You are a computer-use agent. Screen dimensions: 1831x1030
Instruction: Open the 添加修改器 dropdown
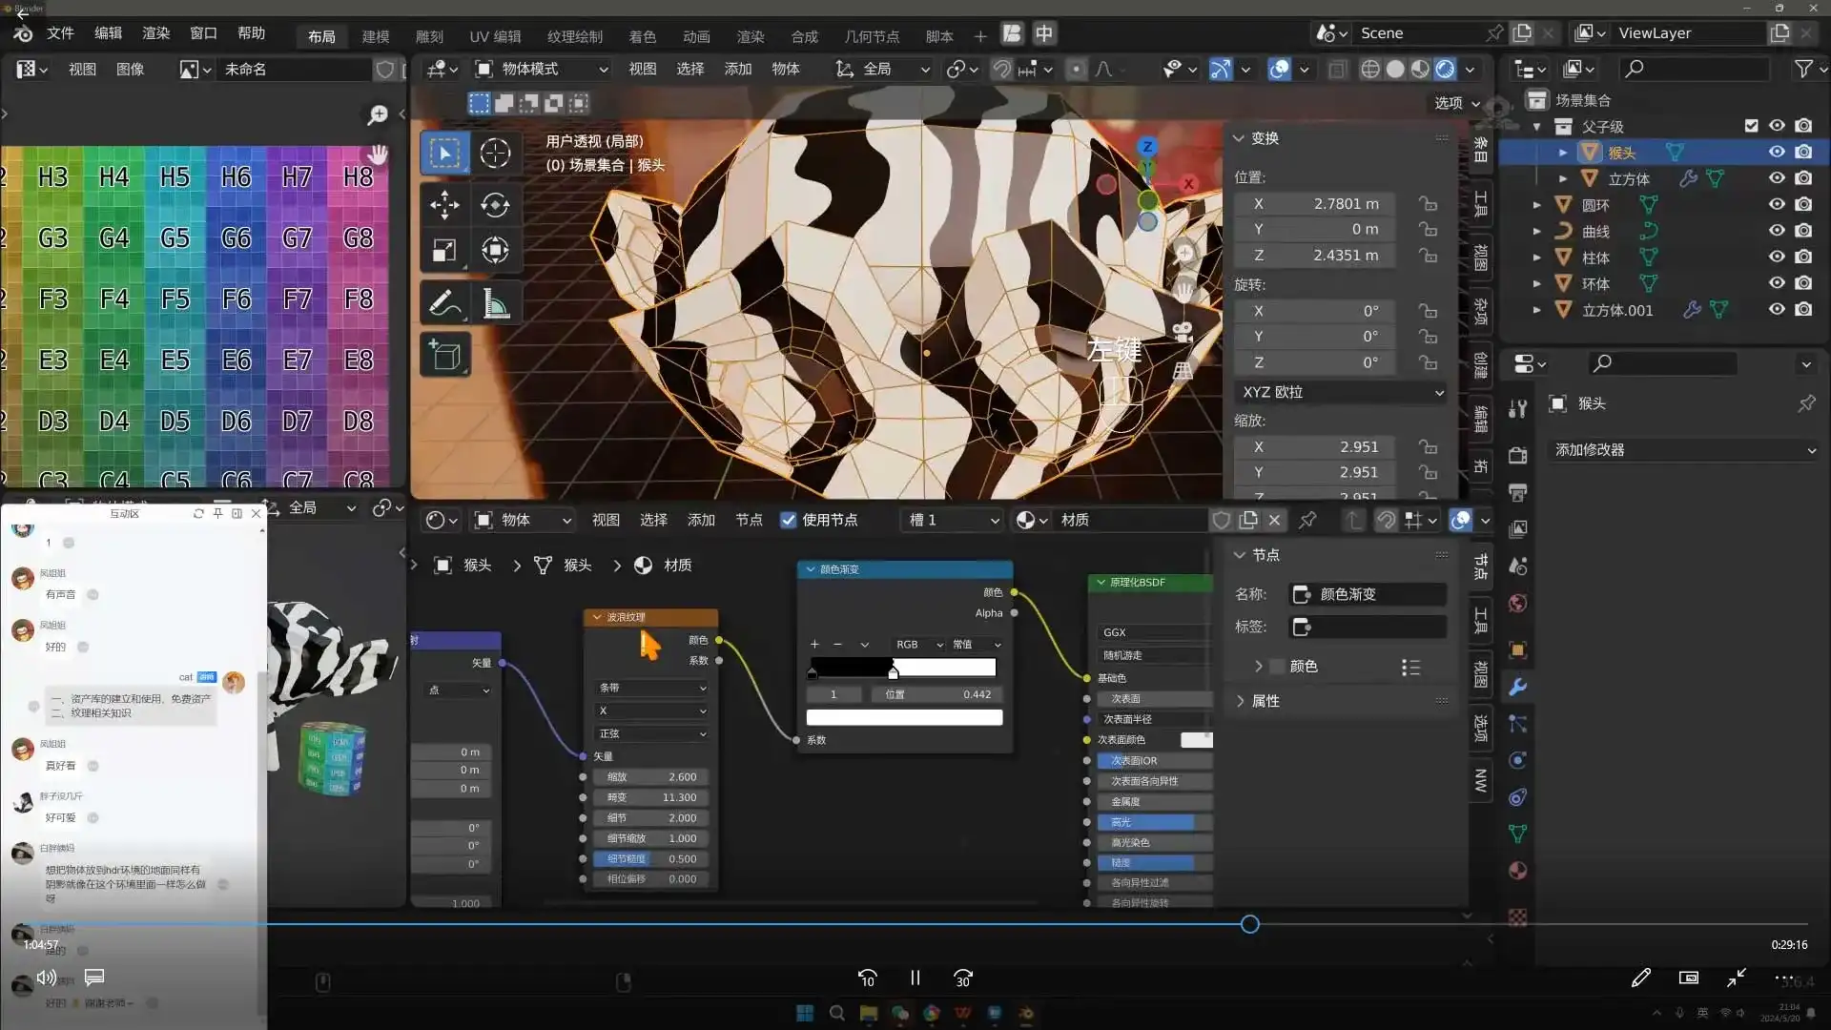[1684, 450]
